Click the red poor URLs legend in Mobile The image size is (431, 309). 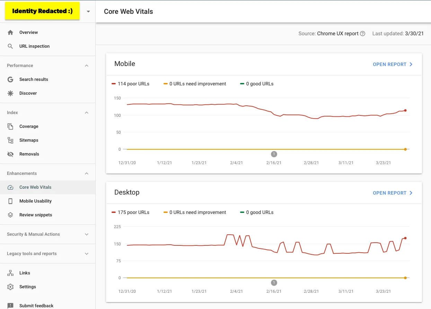pos(131,84)
